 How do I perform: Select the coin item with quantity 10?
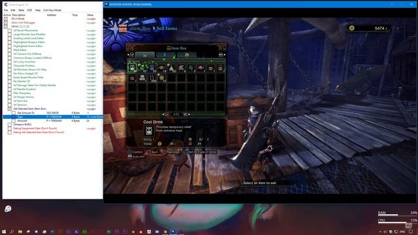(x=161, y=78)
